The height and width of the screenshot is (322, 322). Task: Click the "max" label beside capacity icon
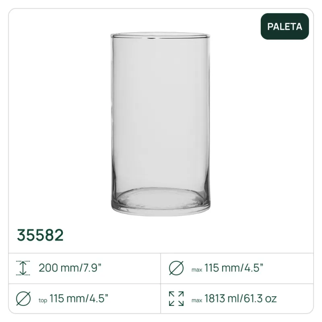pyautogui.click(x=197, y=300)
